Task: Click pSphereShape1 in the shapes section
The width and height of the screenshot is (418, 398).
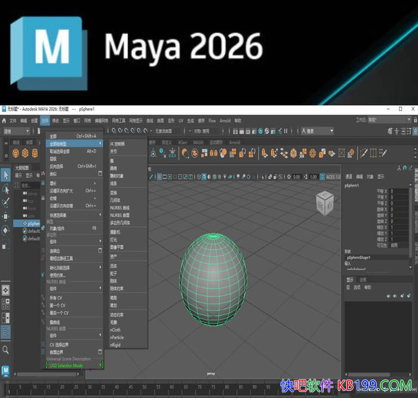Action: click(358, 258)
